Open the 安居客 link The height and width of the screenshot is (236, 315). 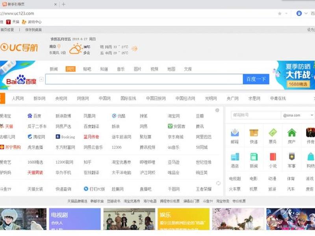tap(176, 126)
